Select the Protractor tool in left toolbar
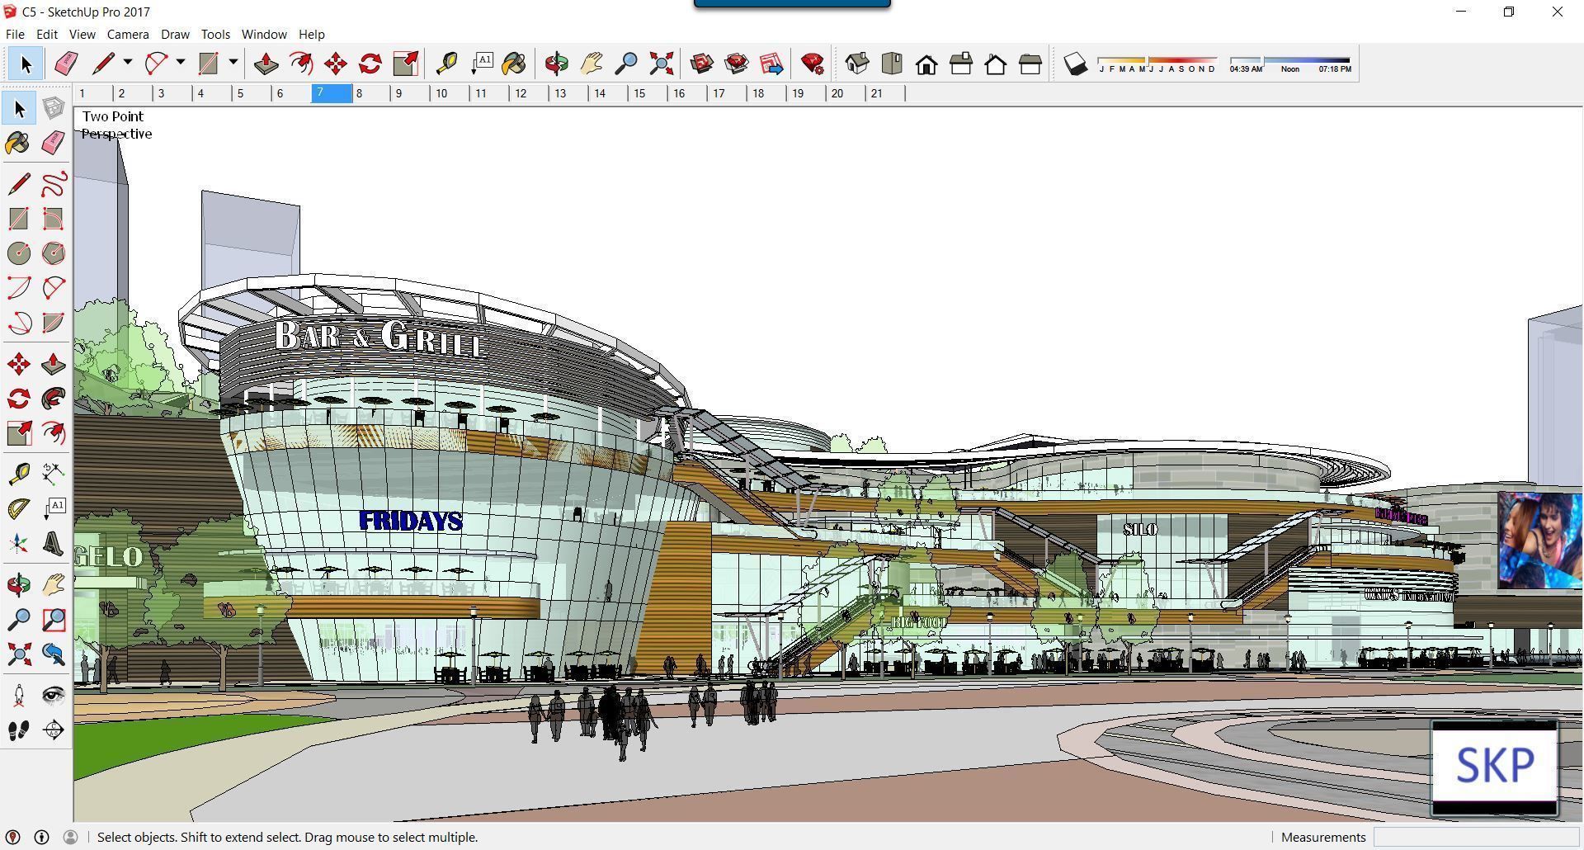This screenshot has height=850, width=1584. [x=19, y=508]
